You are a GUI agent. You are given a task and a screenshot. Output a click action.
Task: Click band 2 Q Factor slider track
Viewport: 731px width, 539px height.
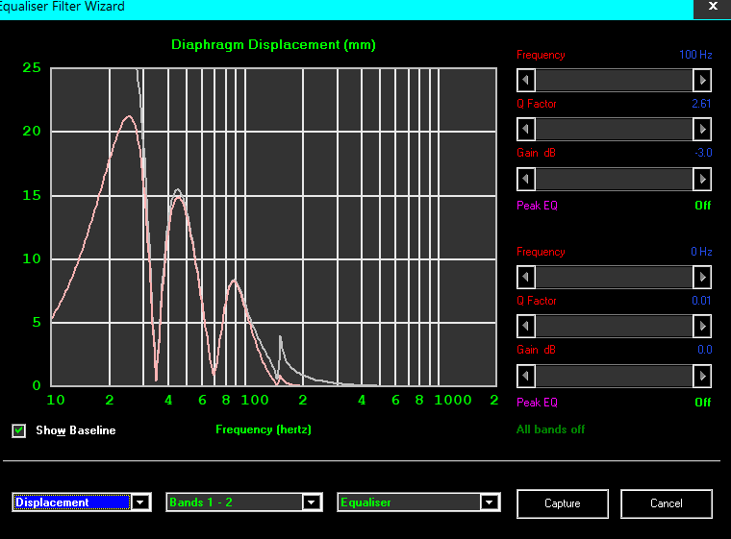[x=614, y=326]
